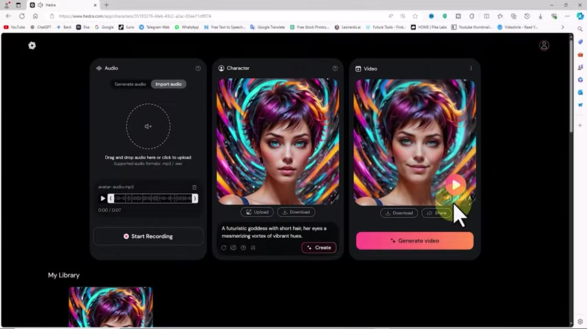The image size is (587, 329).
Task: Go to browser home page icon
Action: tap(36, 16)
